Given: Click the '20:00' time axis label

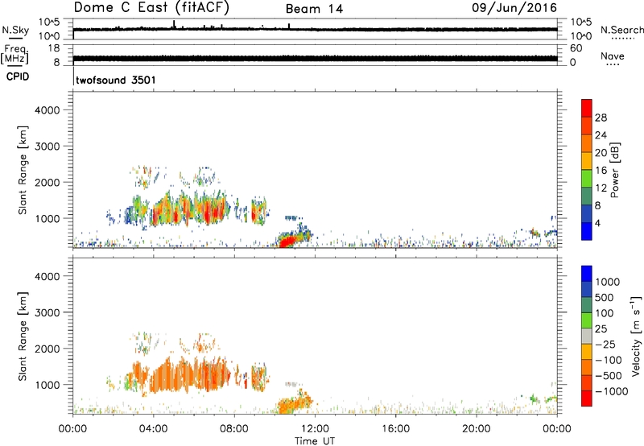Looking at the screenshot, I should 477,429.
